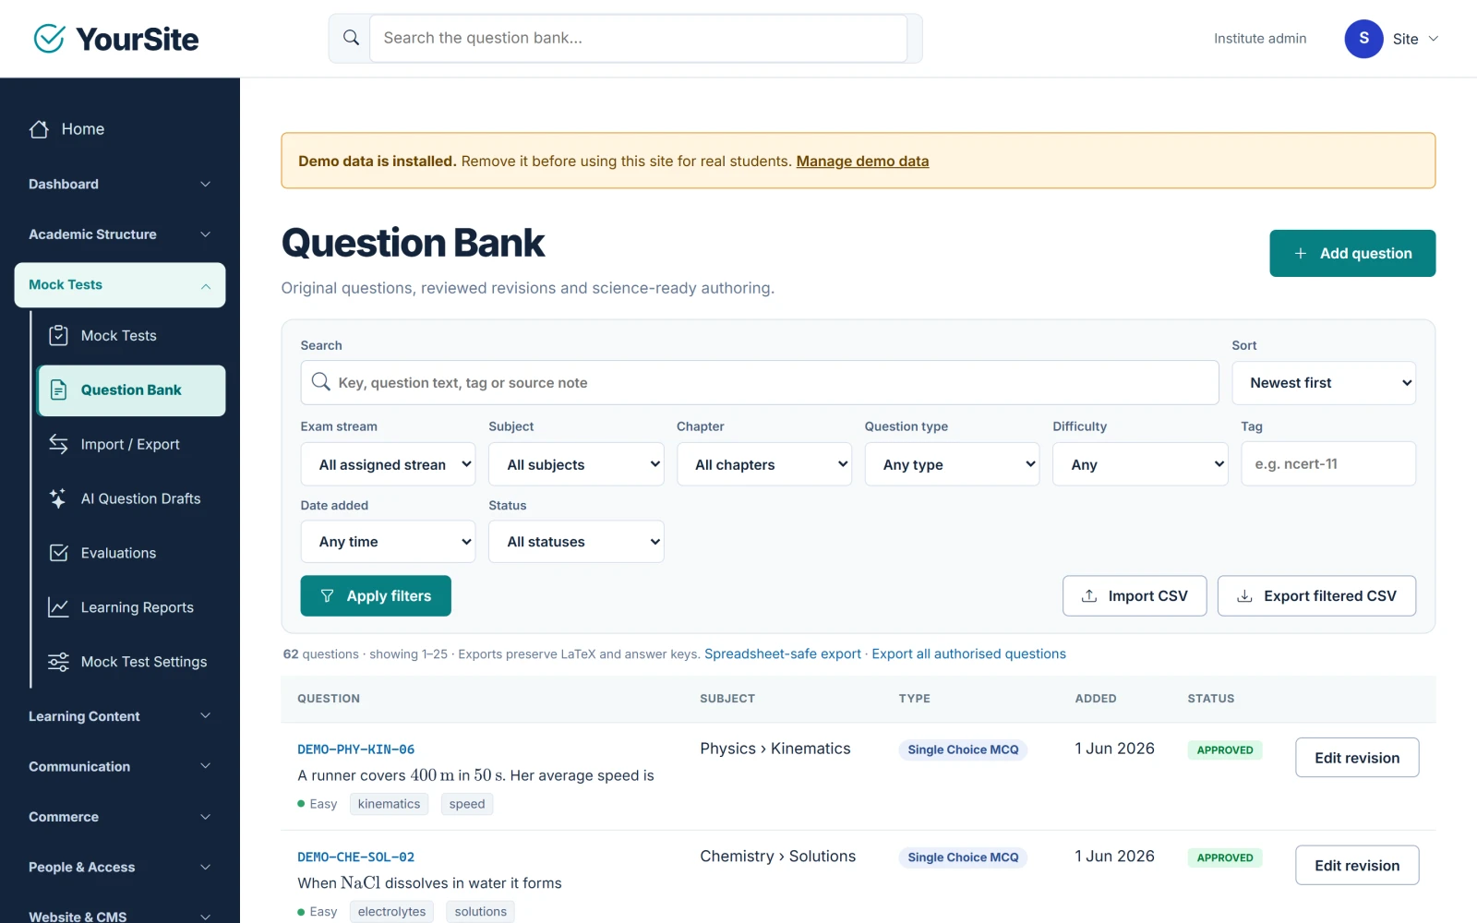Open the Exam stream dropdown
The image size is (1477, 923).
coord(388,464)
